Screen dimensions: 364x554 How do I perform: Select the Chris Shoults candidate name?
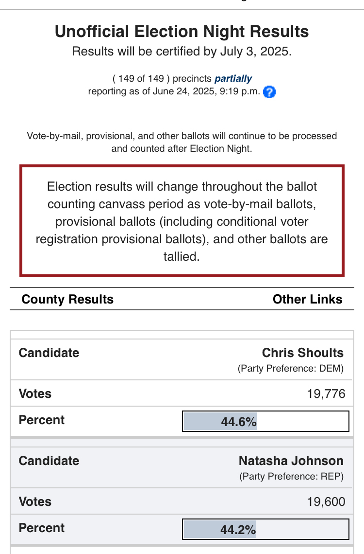302,353
